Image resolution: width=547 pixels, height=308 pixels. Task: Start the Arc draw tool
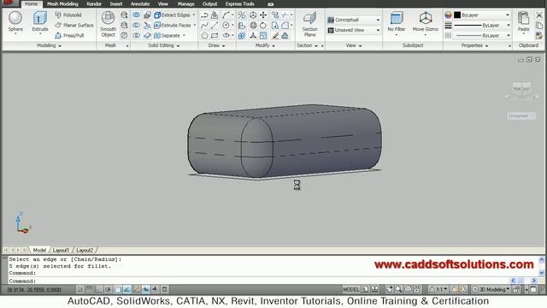point(226,15)
